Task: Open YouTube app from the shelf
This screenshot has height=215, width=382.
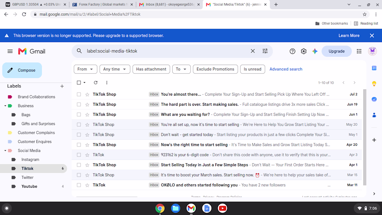Action: click(x=222, y=208)
